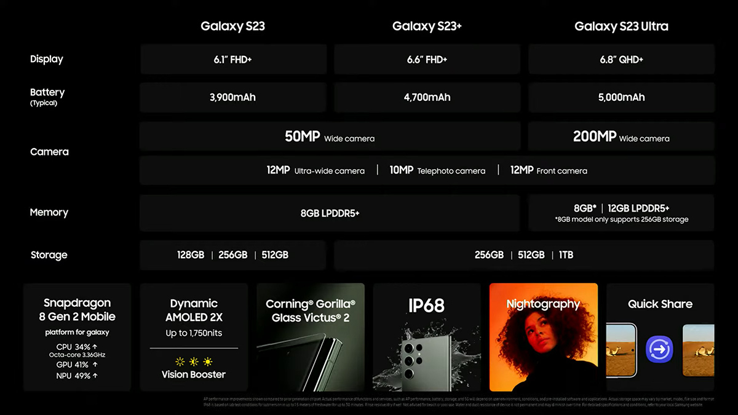Click the Galaxy S23+ column header

point(427,26)
